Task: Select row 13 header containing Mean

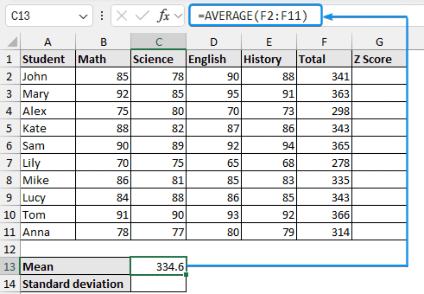Action: pyautogui.click(x=9, y=266)
